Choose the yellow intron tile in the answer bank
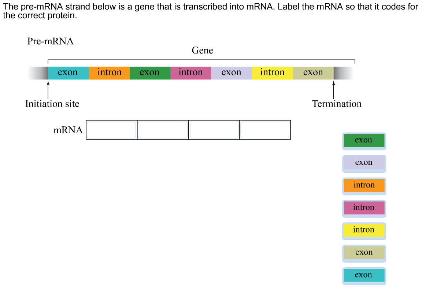Screen dimensions: 422x290 pos(364,230)
